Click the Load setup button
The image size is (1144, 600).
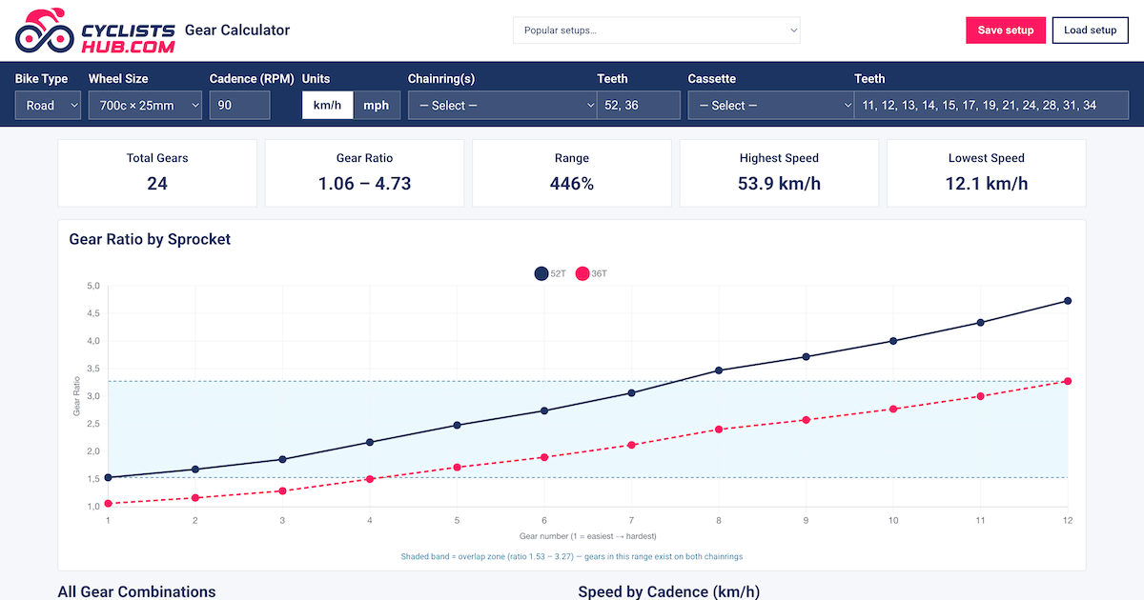pyautogui.click(x=1090, y=30)
